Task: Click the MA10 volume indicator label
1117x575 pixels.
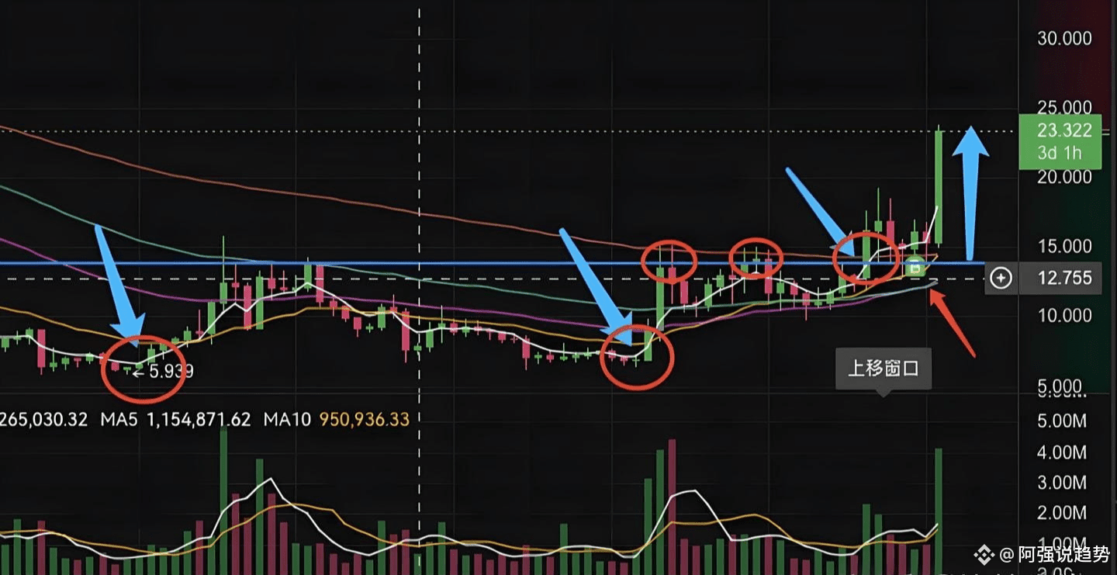Action: 336,420
